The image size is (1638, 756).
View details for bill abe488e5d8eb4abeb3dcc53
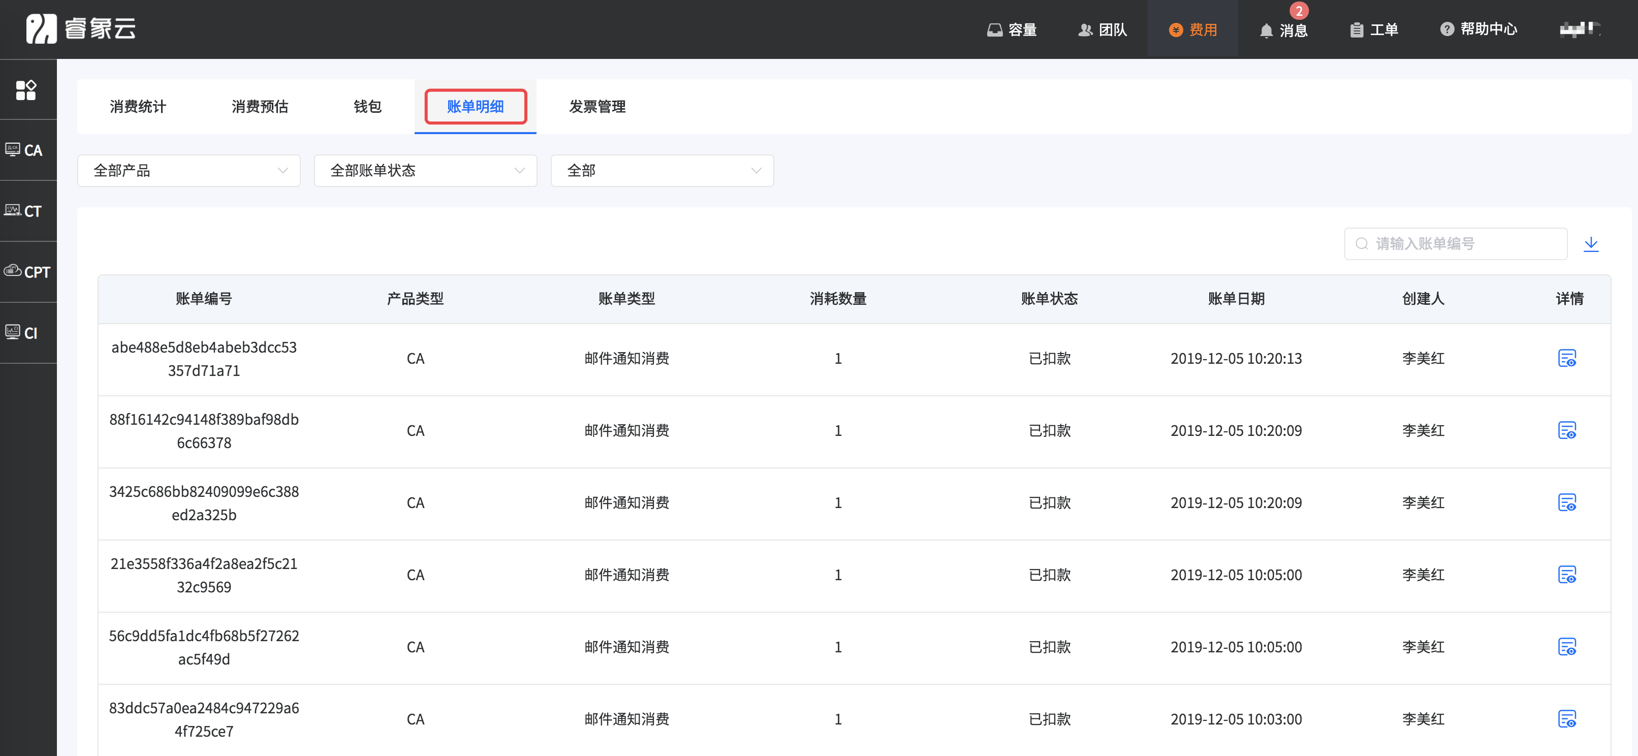point(1567,358)
